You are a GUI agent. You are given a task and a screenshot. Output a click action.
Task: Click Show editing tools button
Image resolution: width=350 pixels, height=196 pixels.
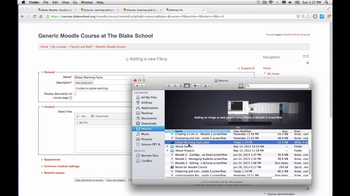pos(84,83)
